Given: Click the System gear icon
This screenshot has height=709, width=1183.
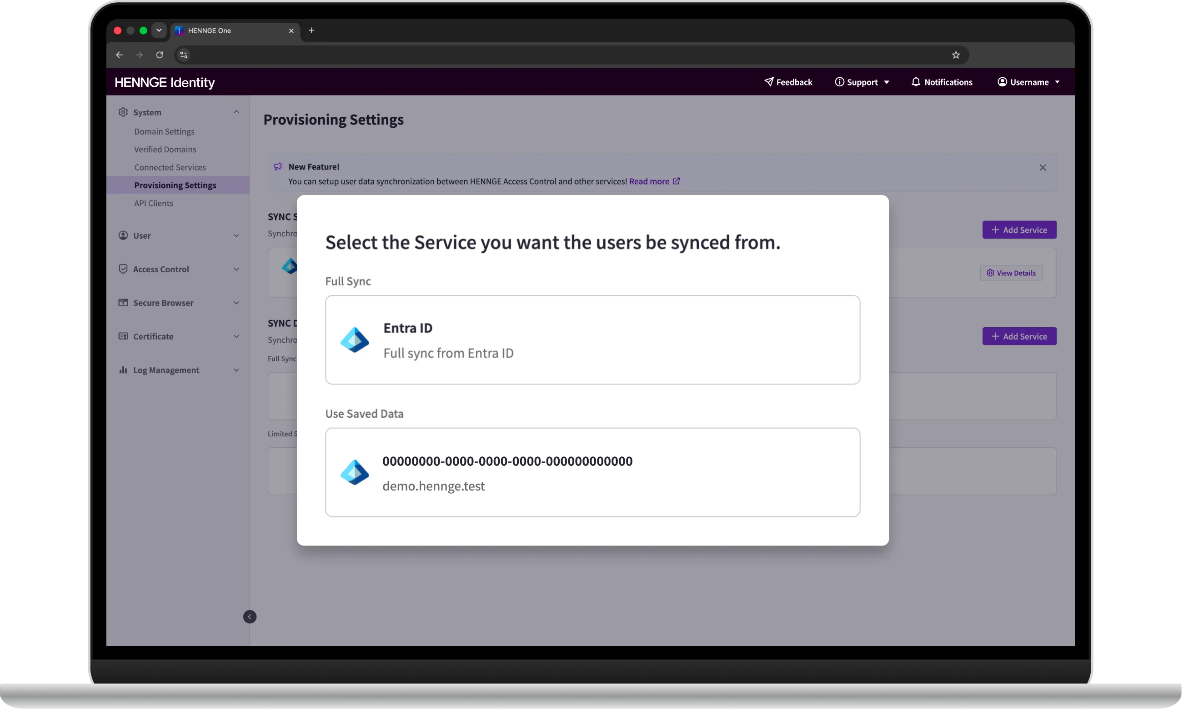Looking at the screenshot, I should [x=123, y=112].
